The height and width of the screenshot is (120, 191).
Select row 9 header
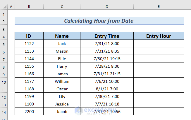pos(4,74)
